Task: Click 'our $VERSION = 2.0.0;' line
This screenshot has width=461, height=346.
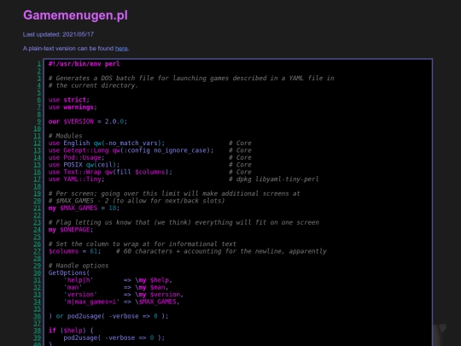Action: 88,121
